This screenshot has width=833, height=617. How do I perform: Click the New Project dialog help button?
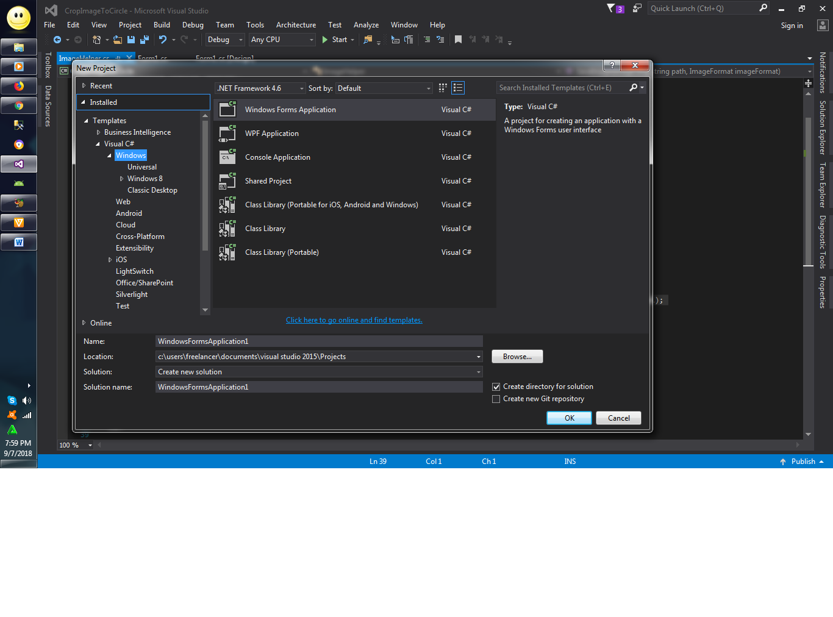pos(612,65)
